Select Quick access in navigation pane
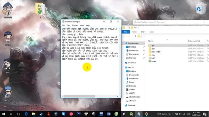Image resolution: width=209 pixels, height=117 pixels. tap(133, 43)
